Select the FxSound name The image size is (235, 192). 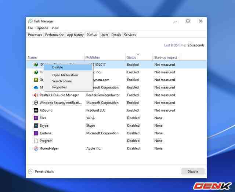tap(46, 110)
